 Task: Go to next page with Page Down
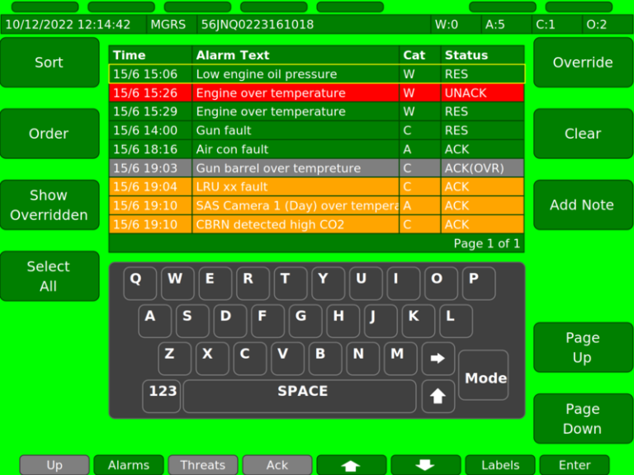click(x=582, y=418)
